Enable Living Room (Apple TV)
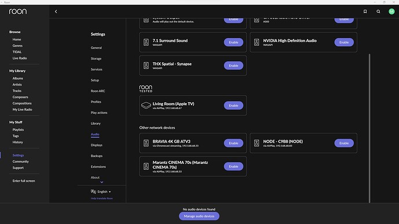This screenshot has width=399, height=224. pyautogui.click(x=234, y=106)
